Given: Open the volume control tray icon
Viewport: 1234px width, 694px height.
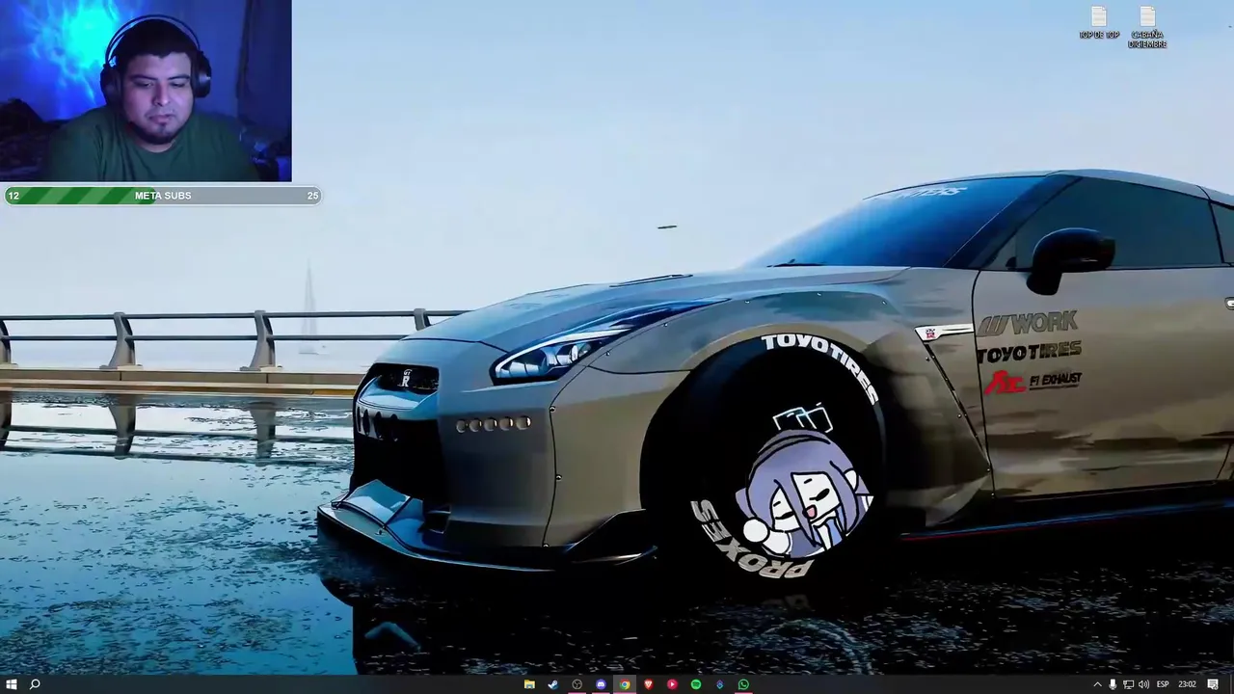Looking at the screenshot, I should tap(1143, 684).
